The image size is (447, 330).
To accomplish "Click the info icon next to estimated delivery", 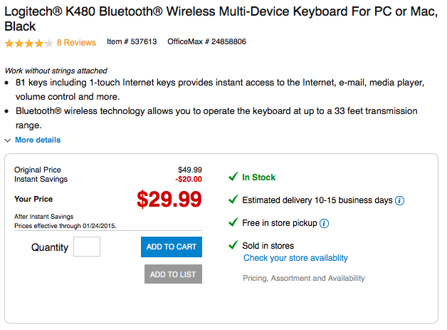I will (x=399, y=200).
